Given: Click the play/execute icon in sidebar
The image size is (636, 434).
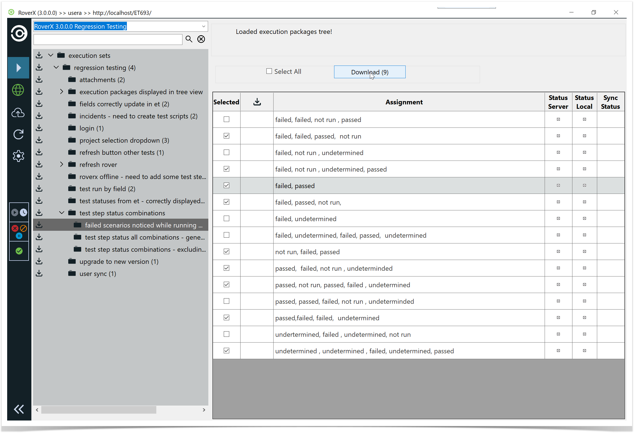Looking at the screenshot, I should click(18, 68).
